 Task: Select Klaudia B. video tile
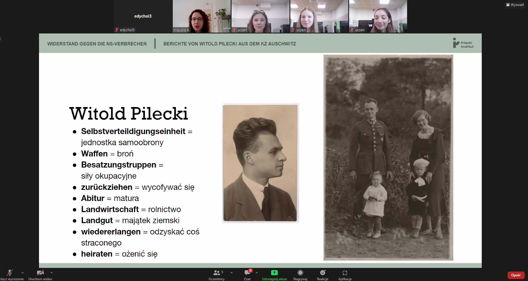[202, 16]
